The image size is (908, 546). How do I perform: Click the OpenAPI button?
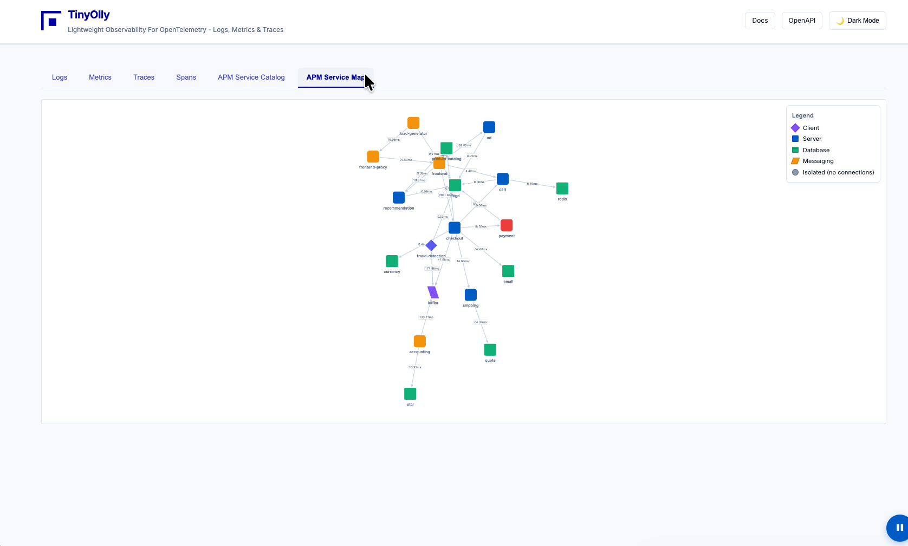click(x=801, y=21)
